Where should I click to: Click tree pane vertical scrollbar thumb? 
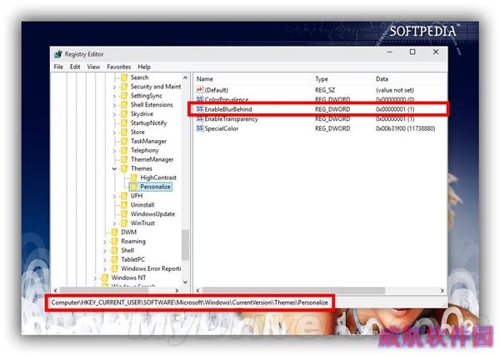[185, 244]
